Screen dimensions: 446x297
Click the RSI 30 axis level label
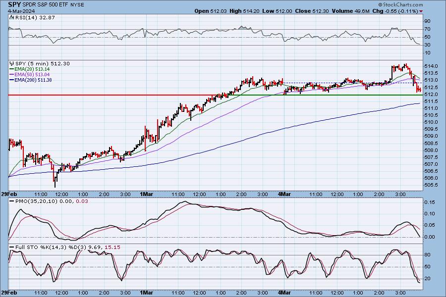(427, 45)
